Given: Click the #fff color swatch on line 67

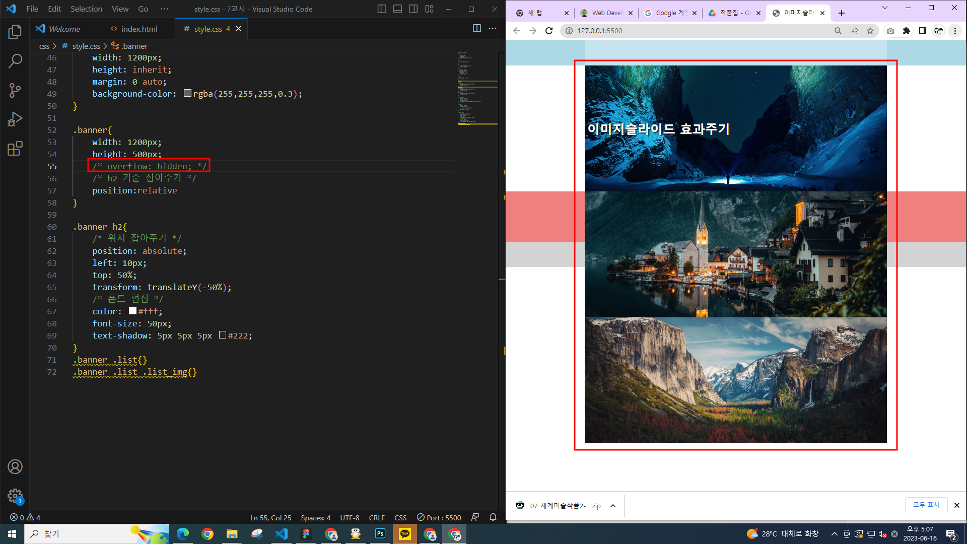Looking at the screenshot, I should point(132,311).
